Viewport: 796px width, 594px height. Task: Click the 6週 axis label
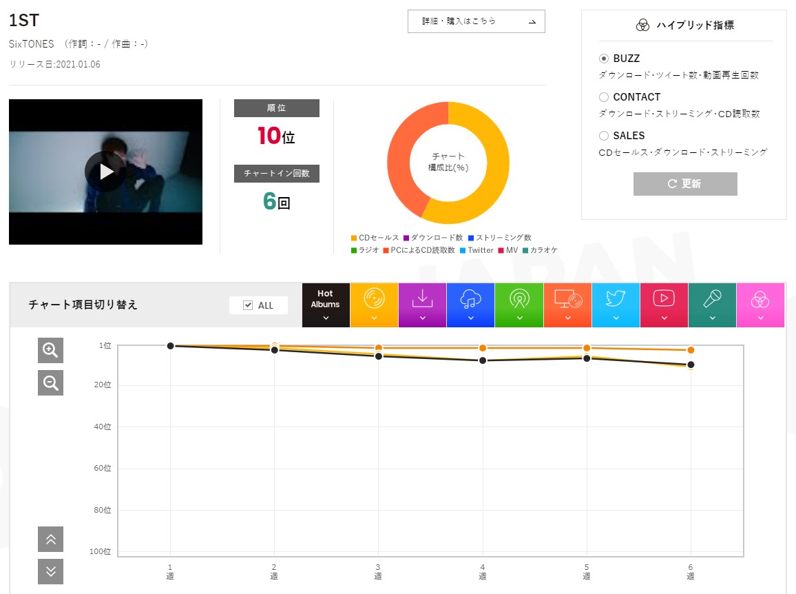(x=691, y=572)
